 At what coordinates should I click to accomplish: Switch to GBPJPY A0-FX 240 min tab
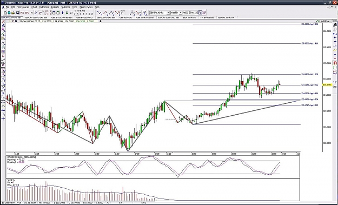(36, 17)
